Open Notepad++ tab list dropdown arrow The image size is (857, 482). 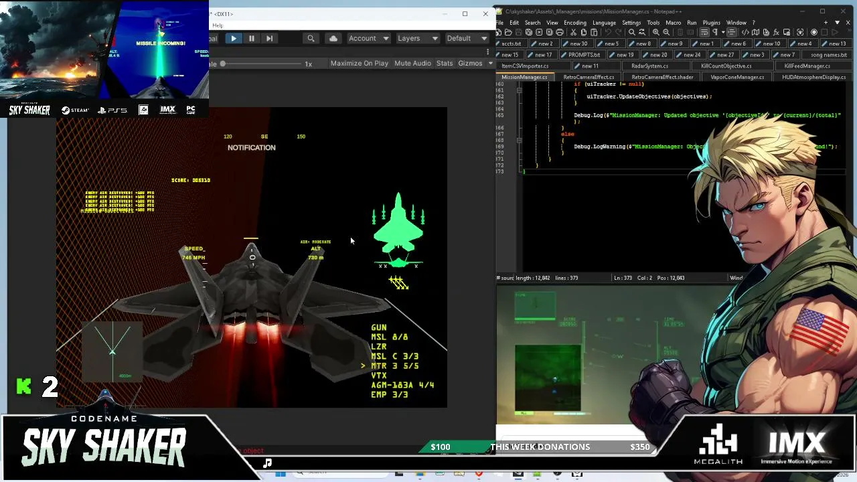[x=836, y=23]
